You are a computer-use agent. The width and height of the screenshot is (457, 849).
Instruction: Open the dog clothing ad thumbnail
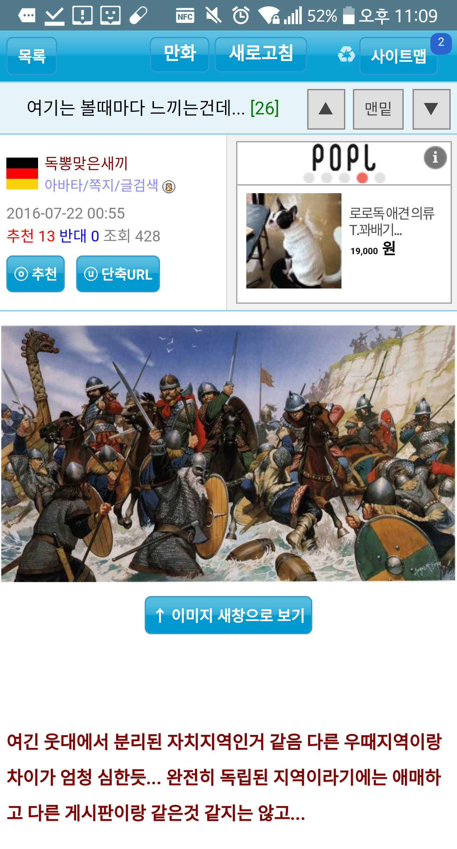294,241
